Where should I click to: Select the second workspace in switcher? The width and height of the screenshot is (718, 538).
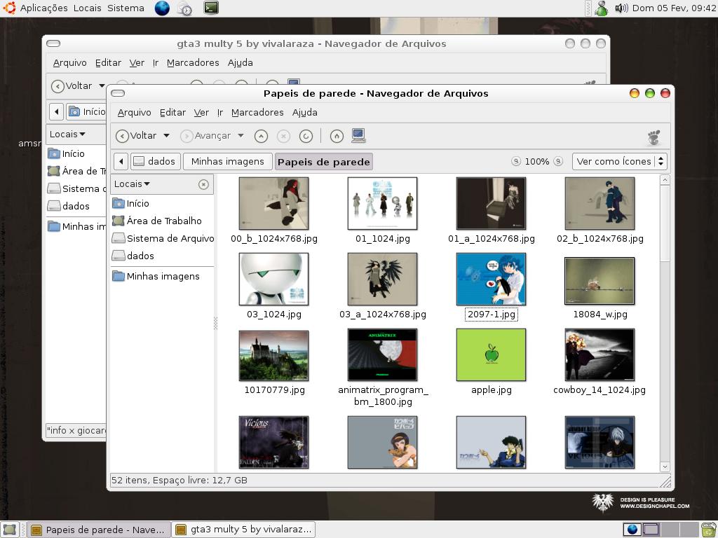pyautogui.click(x=650, y=530)
